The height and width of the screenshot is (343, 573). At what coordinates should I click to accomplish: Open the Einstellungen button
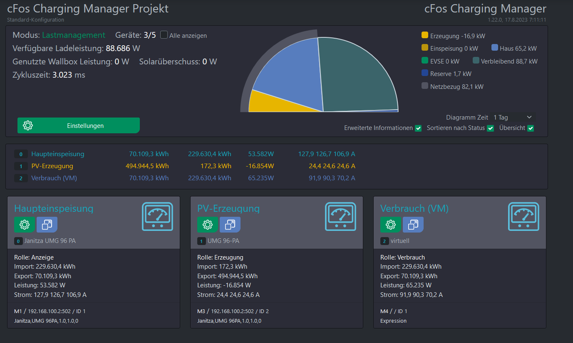(x=79, y=125)
